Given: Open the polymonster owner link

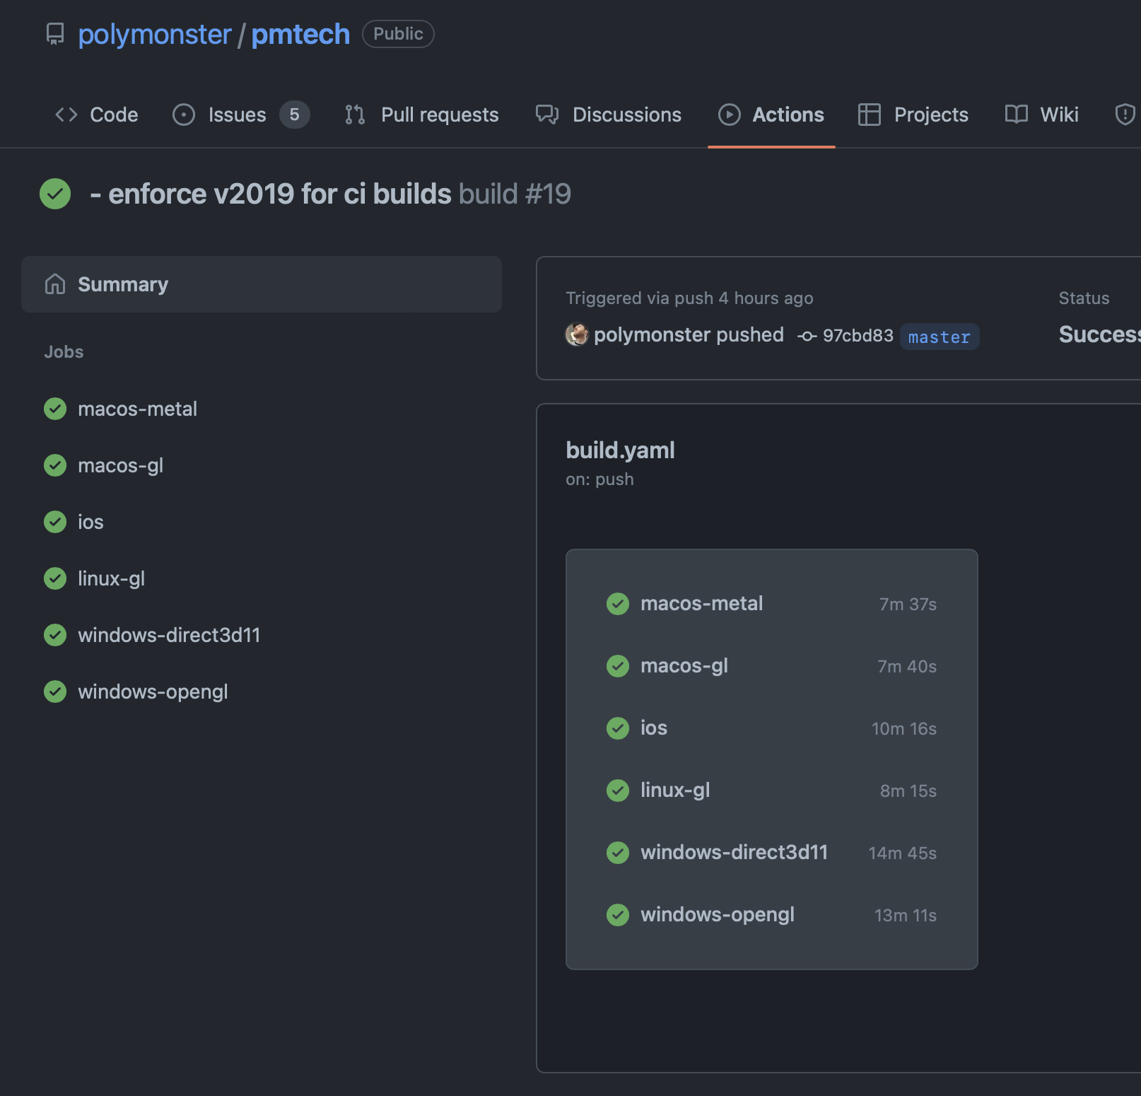Looking at the screenshot, I should tap(154, 34).
